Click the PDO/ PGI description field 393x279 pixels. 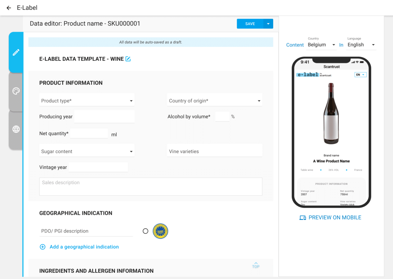pyautogui.click(x=86, y=231)
